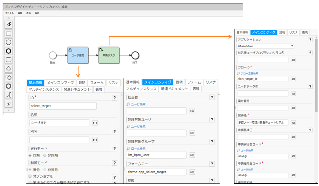The width and height of the screenshot is (319, 186).
Task: Select the thin-circle start event tool
Action: 9,42
